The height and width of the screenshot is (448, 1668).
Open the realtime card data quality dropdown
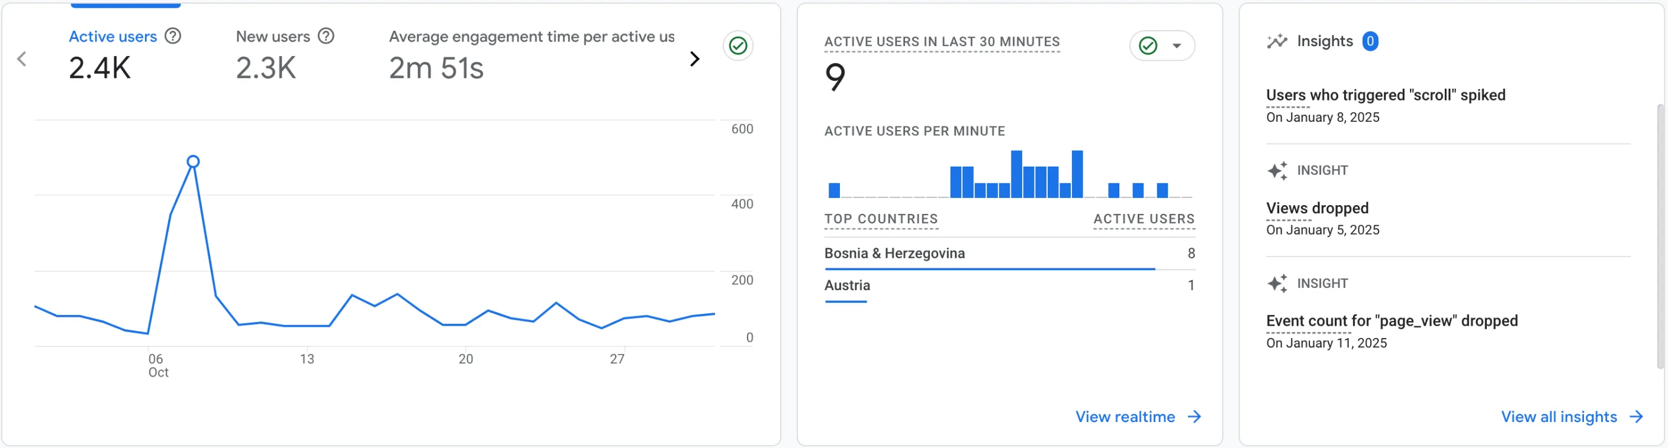[x=1176, y=46]
